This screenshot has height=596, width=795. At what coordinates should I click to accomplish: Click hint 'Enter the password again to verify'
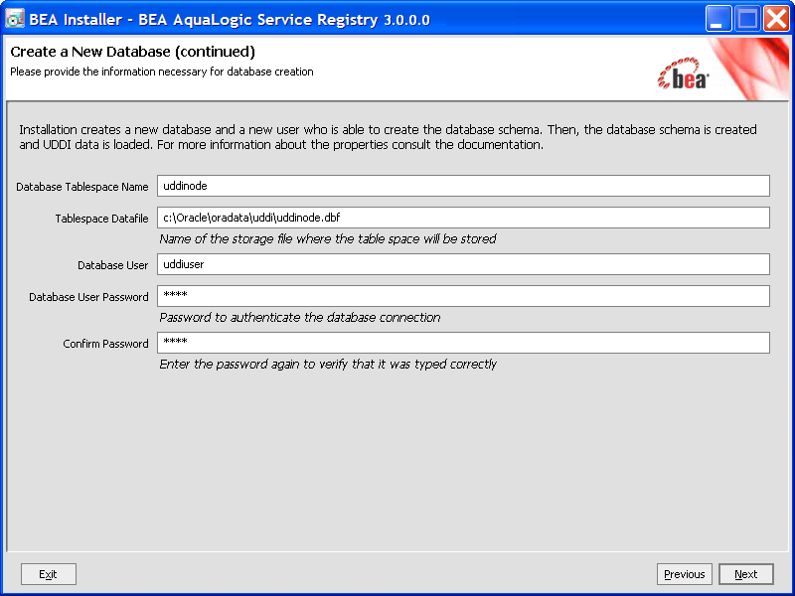pyautogui.click(x=328, y=364)
